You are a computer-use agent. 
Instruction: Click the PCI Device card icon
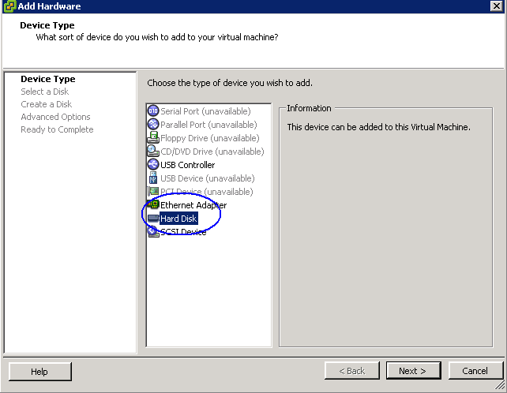pos(153,191)
